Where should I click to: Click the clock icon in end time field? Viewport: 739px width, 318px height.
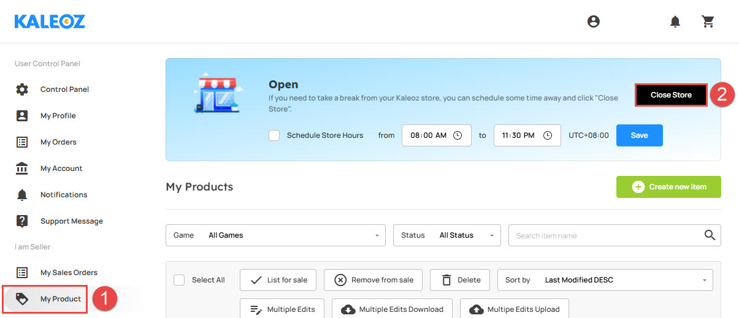pyautogui.click(x=548, y=135)
